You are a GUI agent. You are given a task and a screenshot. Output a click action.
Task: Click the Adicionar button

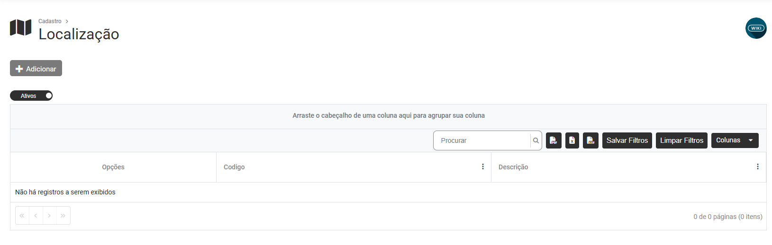pos(36,69)
